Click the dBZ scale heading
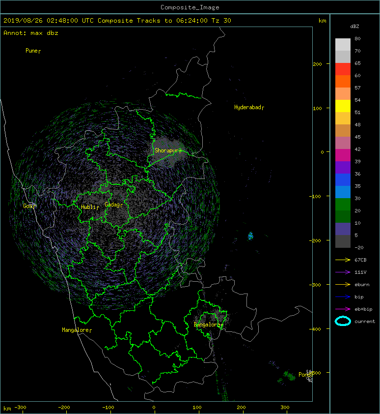Image resolution: width=380 pixels, height=414 pixels. point(354,27)
